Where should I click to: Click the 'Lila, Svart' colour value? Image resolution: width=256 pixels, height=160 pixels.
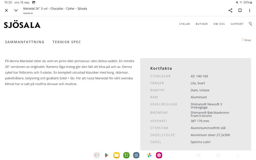(198, 83)
